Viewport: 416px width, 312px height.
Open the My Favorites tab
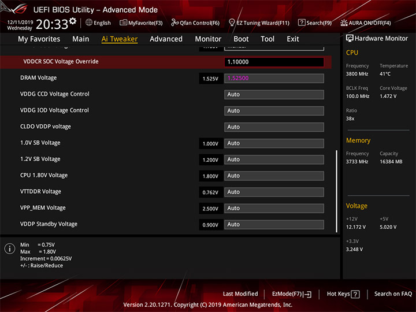tap(39, 39)
